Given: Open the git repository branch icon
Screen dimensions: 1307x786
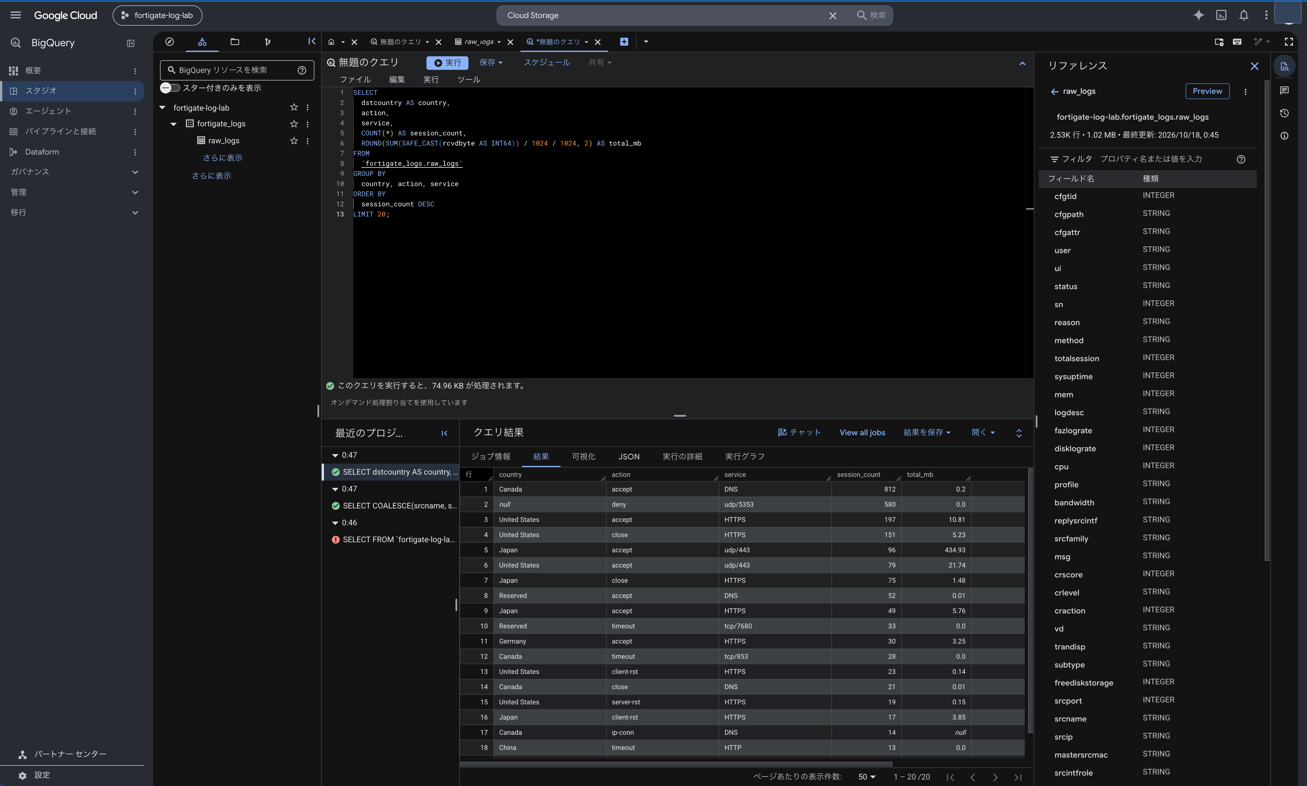Looking at the screenshot, I should point(268,42).
